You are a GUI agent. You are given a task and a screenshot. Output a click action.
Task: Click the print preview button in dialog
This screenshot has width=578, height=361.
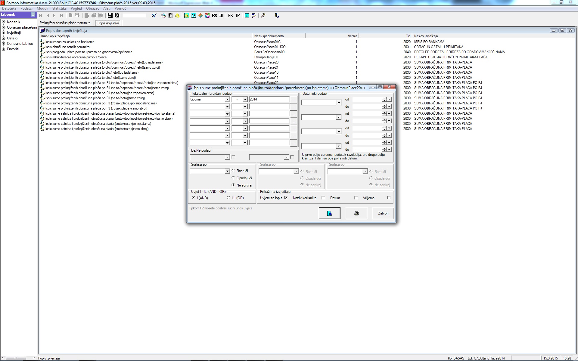[329, 213]
